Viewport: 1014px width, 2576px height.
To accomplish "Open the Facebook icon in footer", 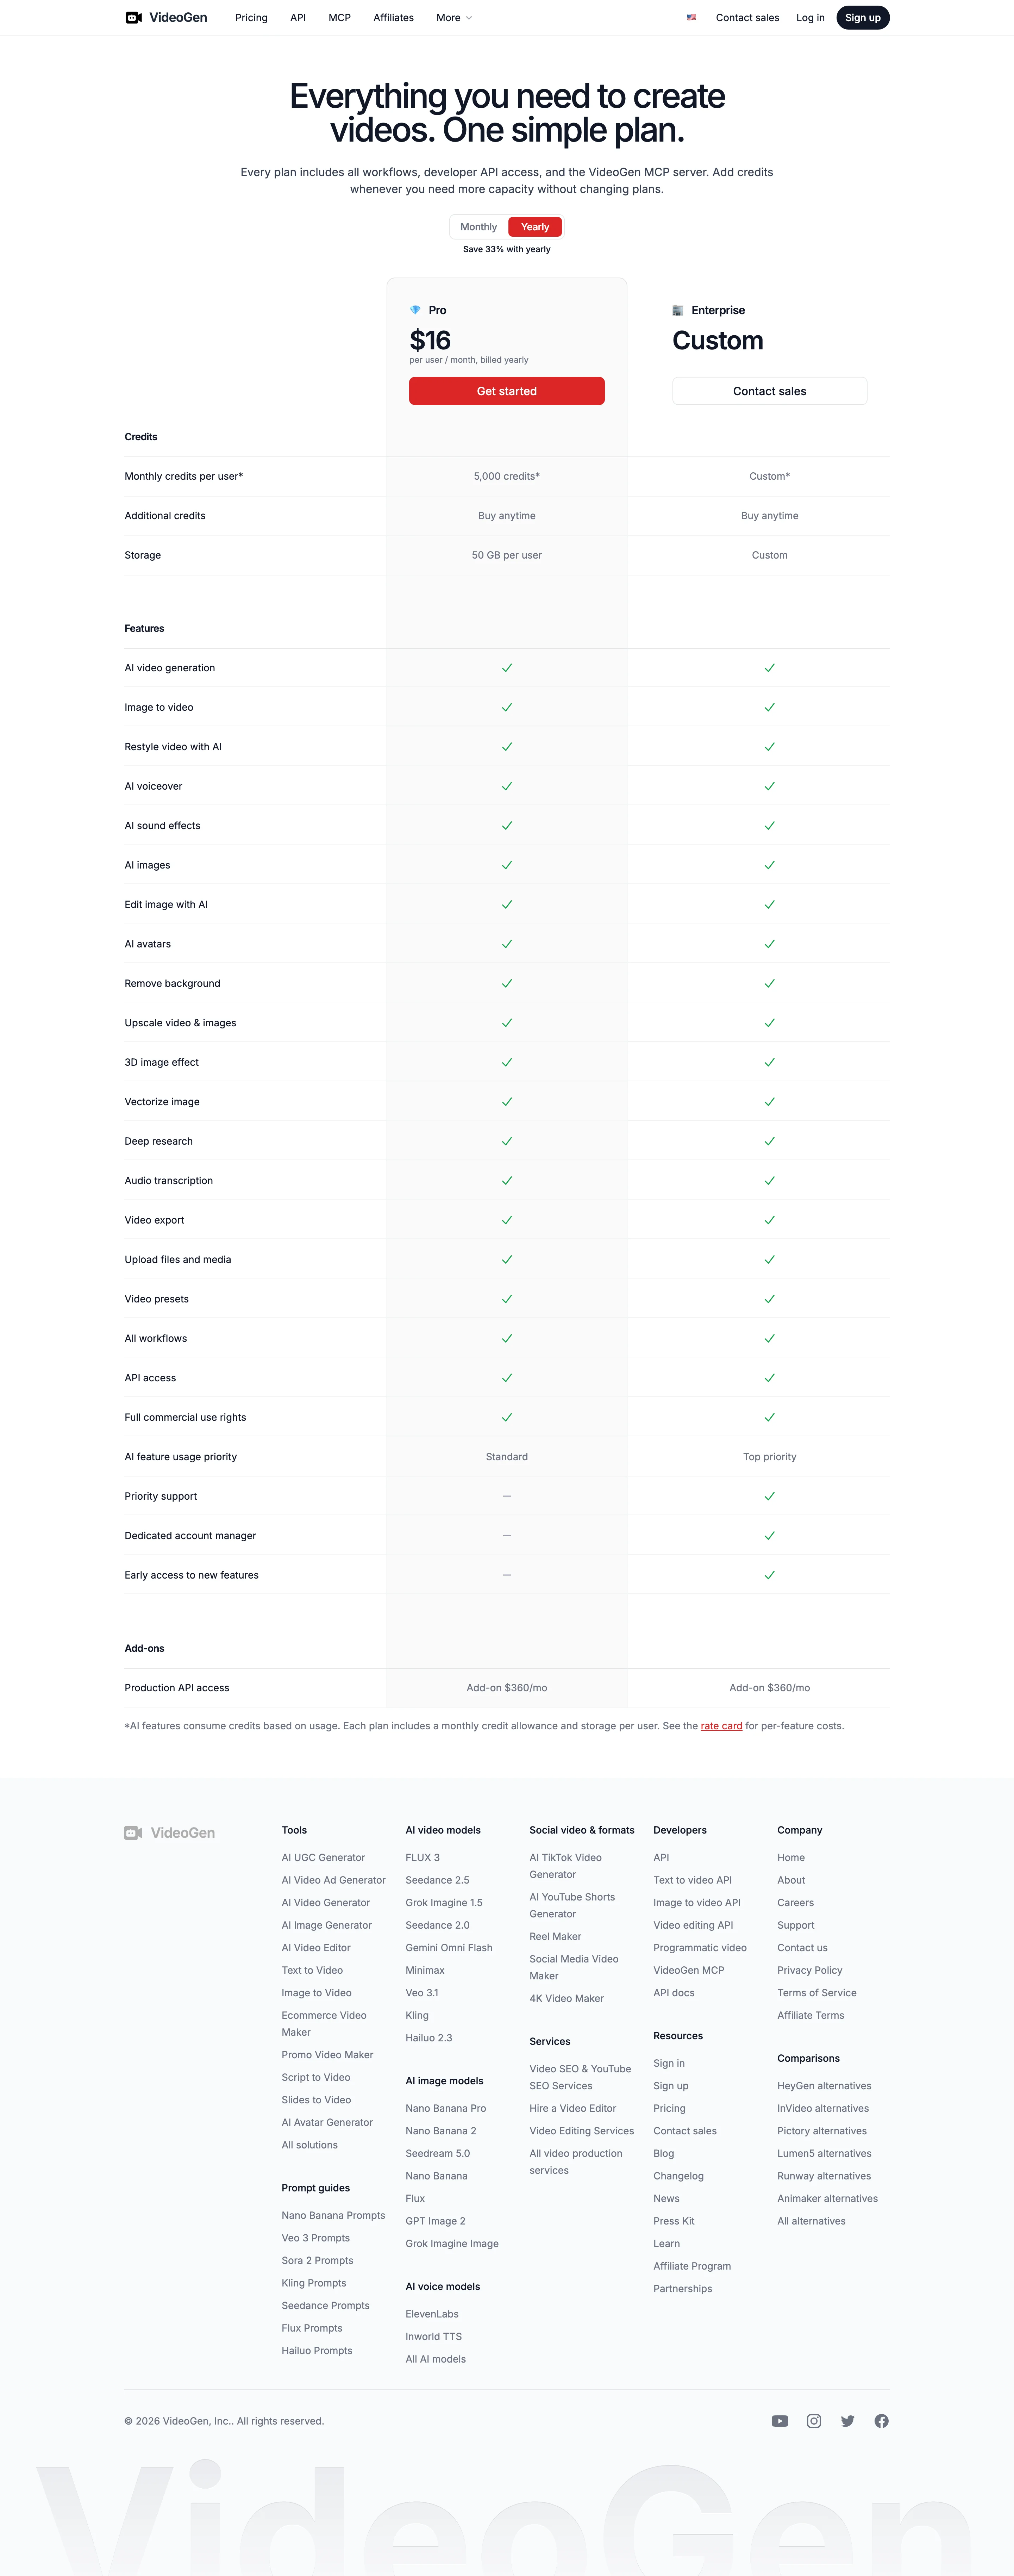I will [881, 2421].
